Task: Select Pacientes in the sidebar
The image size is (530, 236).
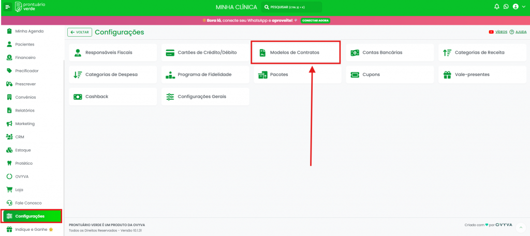Action: click(25, 44)
